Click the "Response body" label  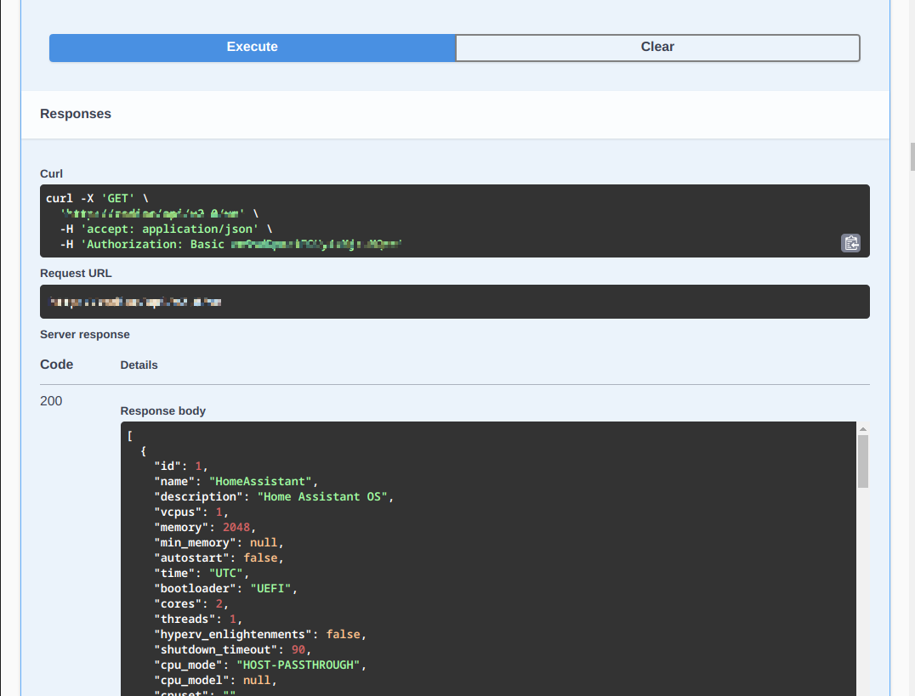point(162,410)
